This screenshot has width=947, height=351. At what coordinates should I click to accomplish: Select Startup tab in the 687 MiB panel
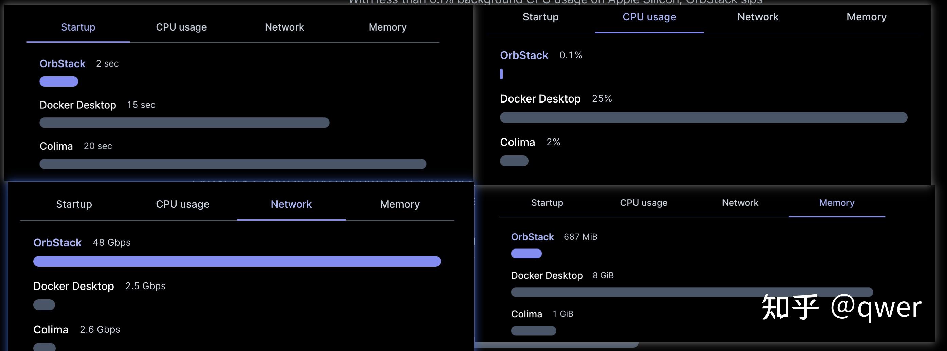pos(547,203)
